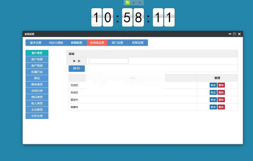Select the 合同分类 sidebar item
The height and width of the screenshot is (161, 253).
click(x=37, y=91)
